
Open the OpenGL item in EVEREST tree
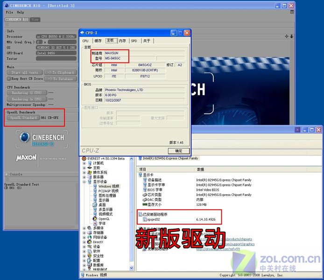104,219
